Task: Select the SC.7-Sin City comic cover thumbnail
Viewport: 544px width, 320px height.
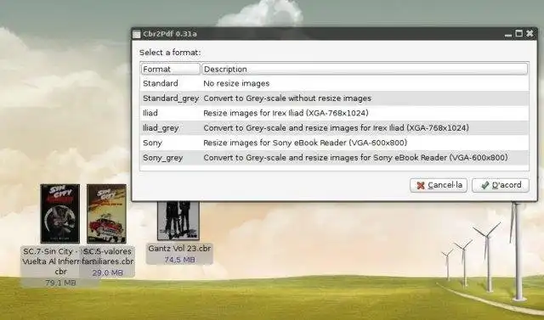Action: (60, 214)
